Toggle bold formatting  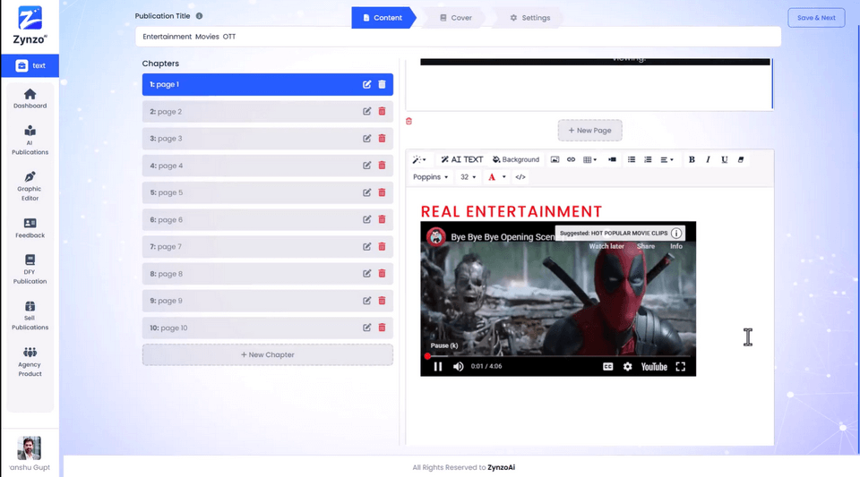pos(692,159)
